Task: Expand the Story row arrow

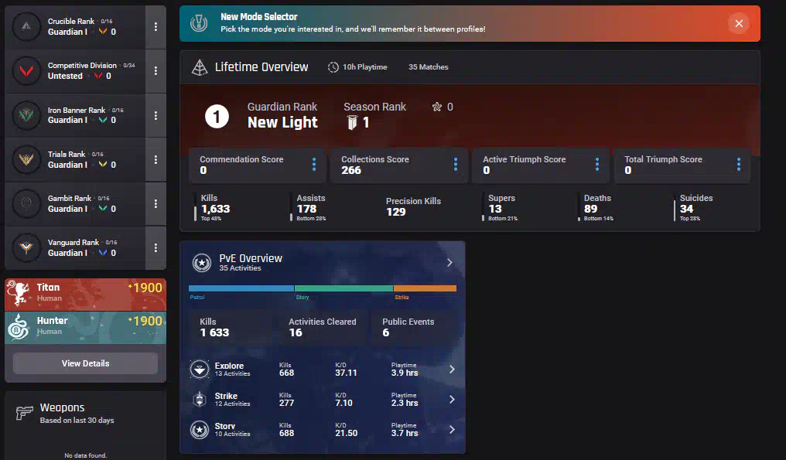Action: [x=452, y=429]
